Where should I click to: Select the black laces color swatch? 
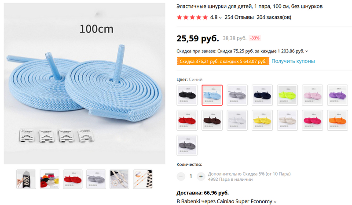187,95
